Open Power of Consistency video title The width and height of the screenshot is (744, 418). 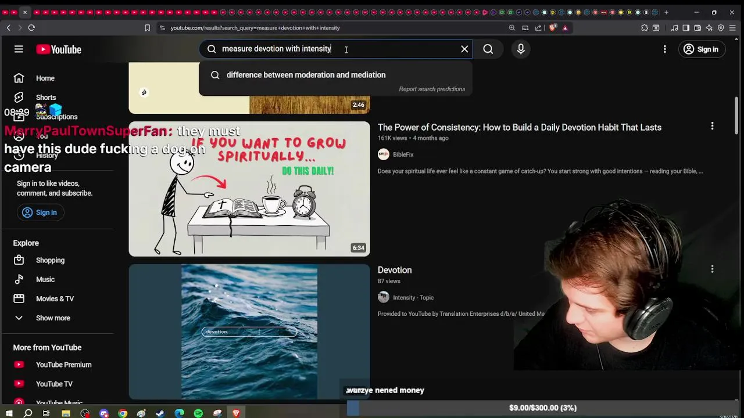click(x=520, y=127)
